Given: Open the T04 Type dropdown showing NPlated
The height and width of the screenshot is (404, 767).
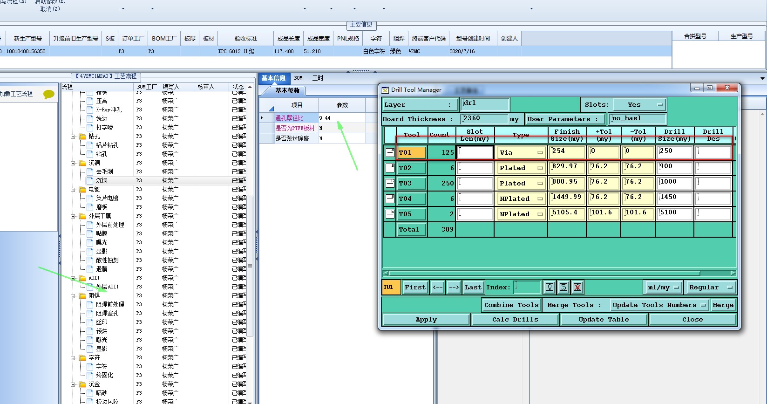Looking at the screenshot, I should coord(521,199).
